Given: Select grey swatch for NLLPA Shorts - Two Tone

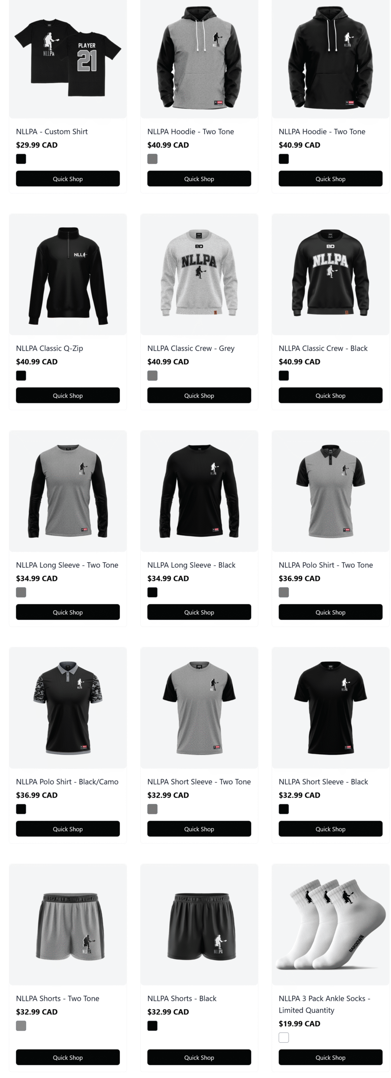Looking at the screenshot, I should coord(21,1026).
